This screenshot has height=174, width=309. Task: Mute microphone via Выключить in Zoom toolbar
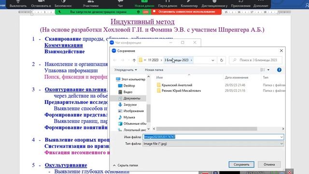pyautogui.click(x=18, y=4)
